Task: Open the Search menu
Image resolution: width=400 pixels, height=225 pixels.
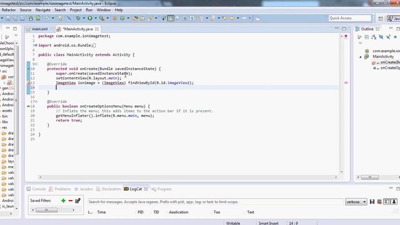Action: [x=60, y=10]
